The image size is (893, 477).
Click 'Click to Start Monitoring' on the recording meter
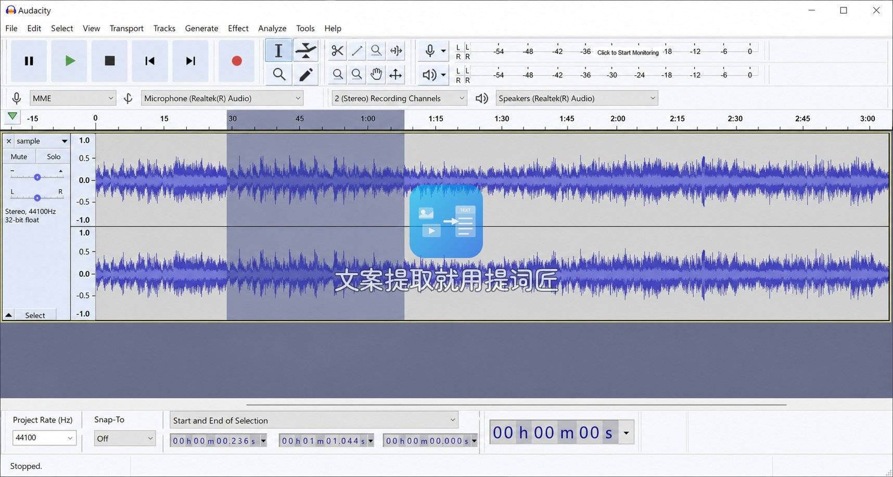628,53
